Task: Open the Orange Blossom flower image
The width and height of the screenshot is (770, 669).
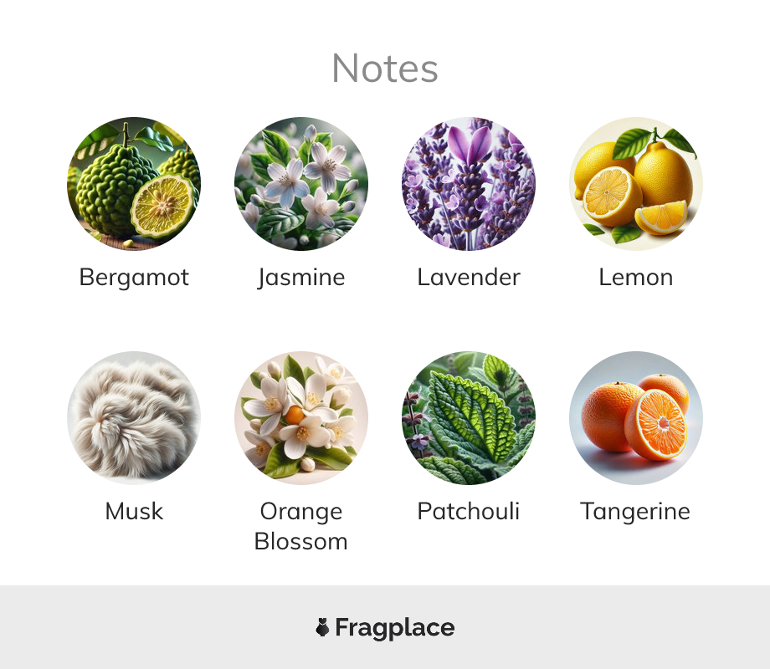Action: (x=301, y=417)
